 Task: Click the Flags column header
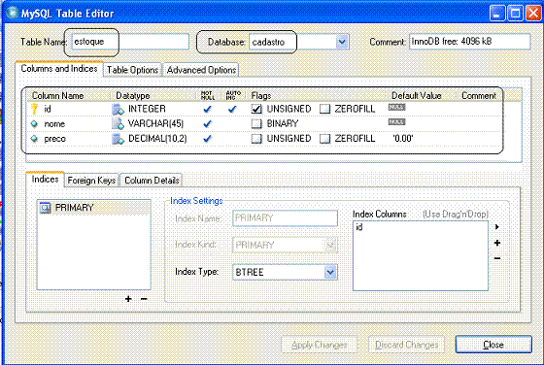[261, 96]
